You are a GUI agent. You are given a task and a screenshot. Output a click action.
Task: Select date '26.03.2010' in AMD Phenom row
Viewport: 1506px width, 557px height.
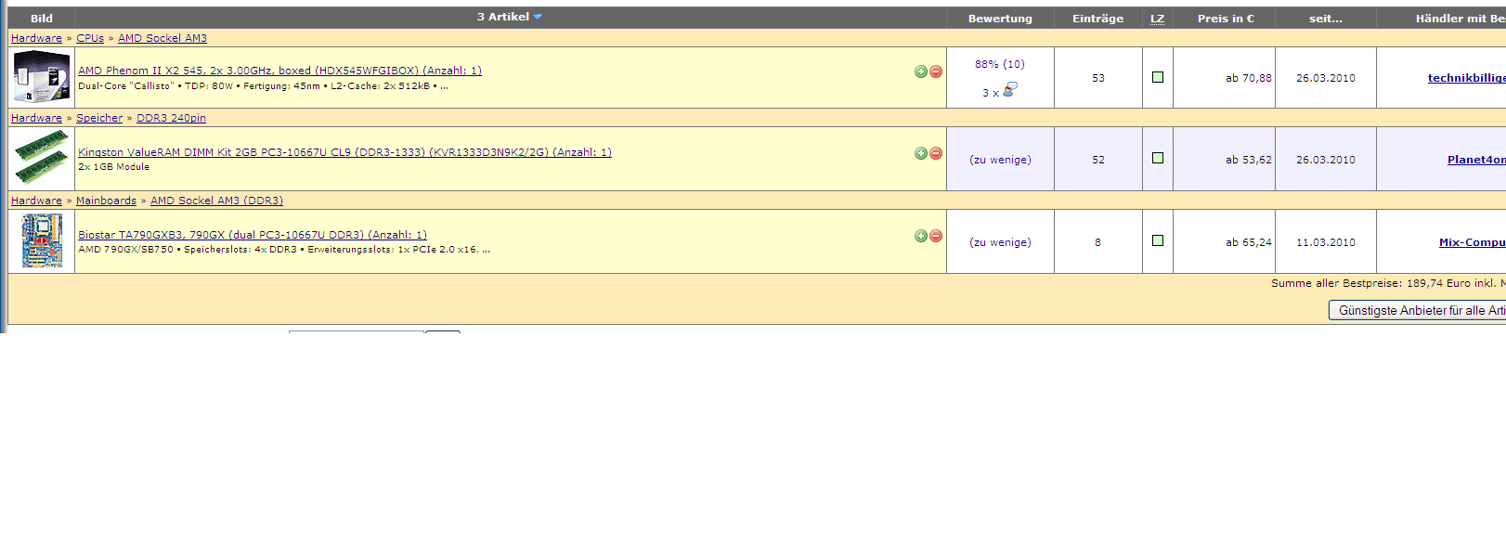click(x=1326, y=78)
